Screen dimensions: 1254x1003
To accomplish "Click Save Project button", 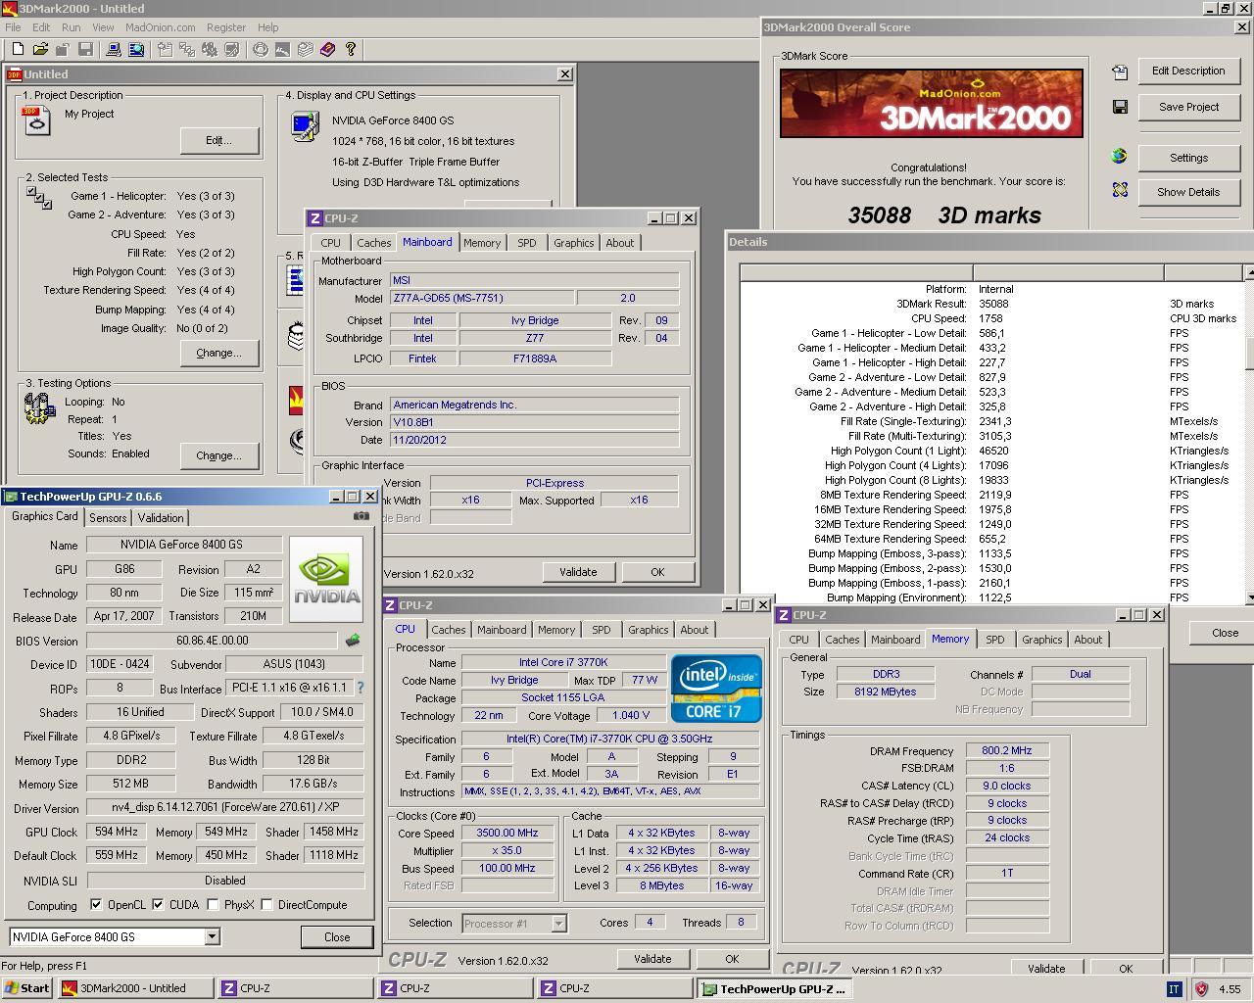I will [1188, 107].
